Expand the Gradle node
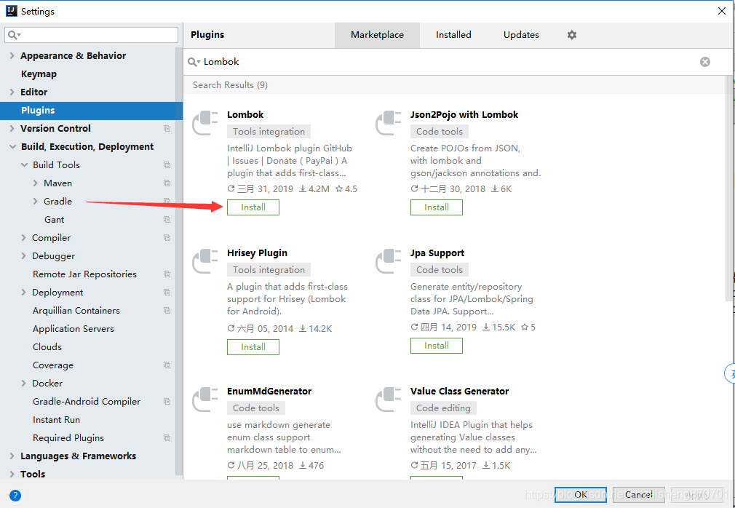 35,202
